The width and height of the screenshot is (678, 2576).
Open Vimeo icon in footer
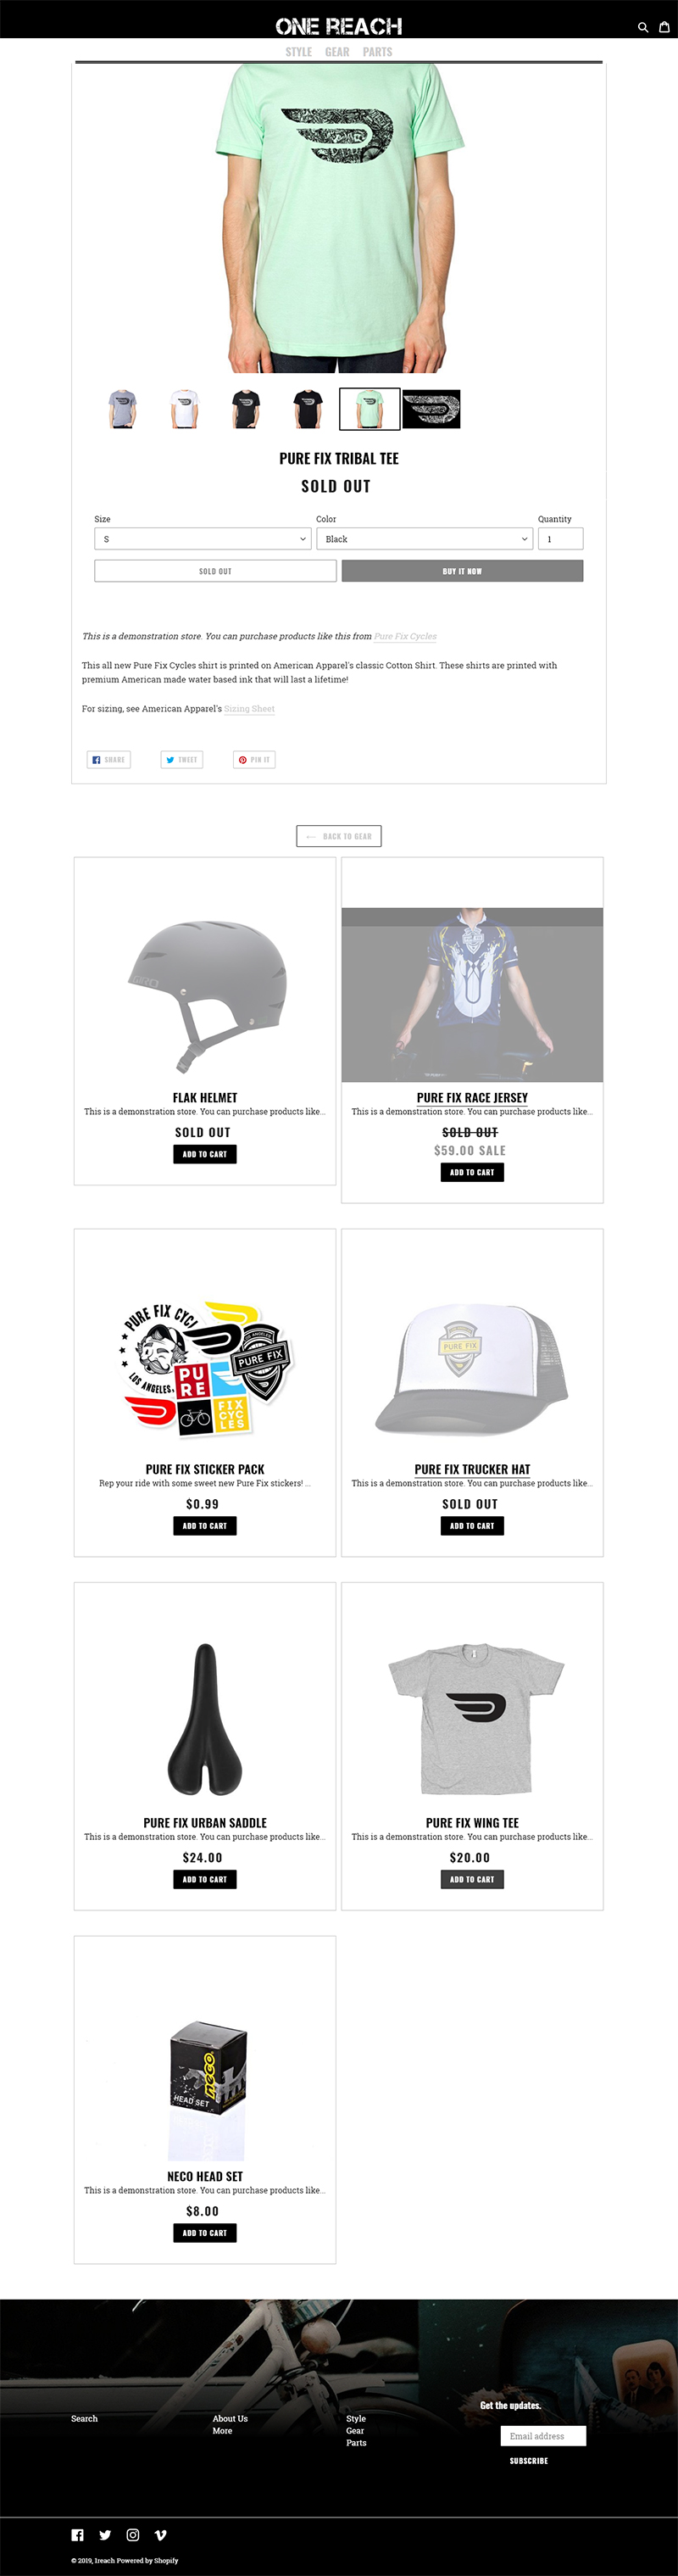pos(160,2535)
